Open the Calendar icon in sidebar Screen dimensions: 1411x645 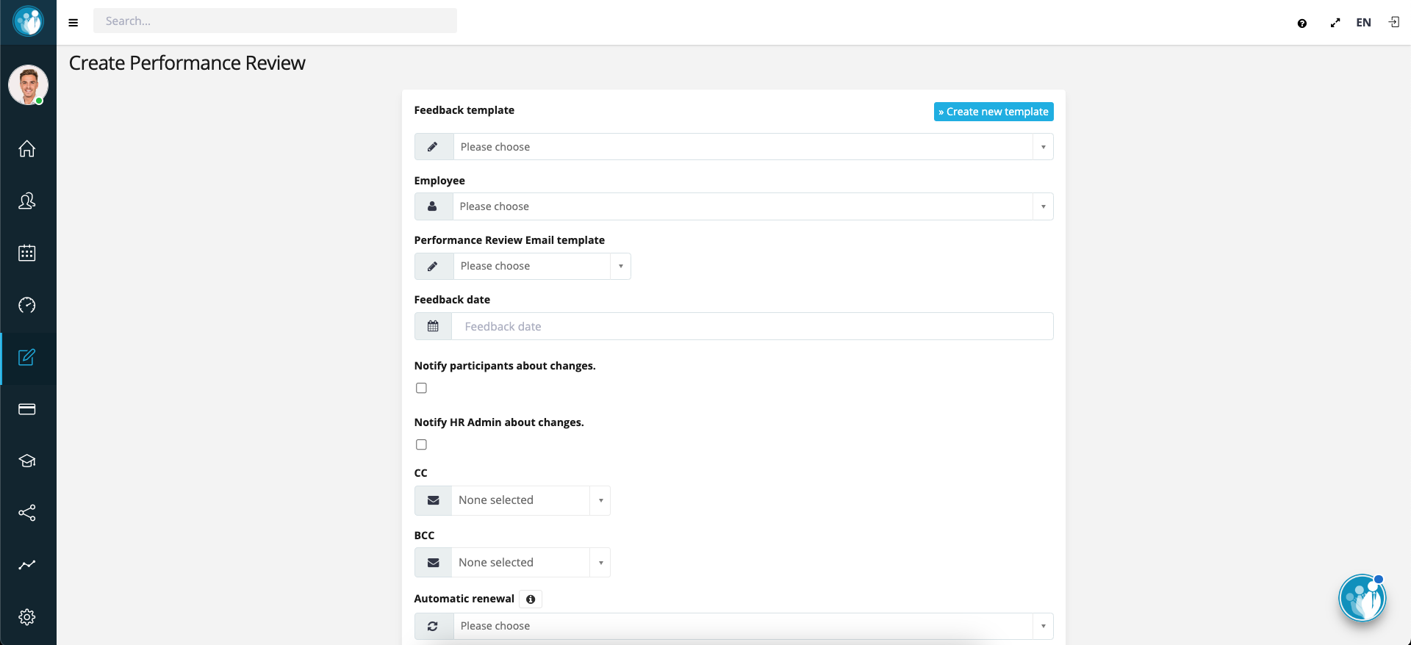coord(27,253)
